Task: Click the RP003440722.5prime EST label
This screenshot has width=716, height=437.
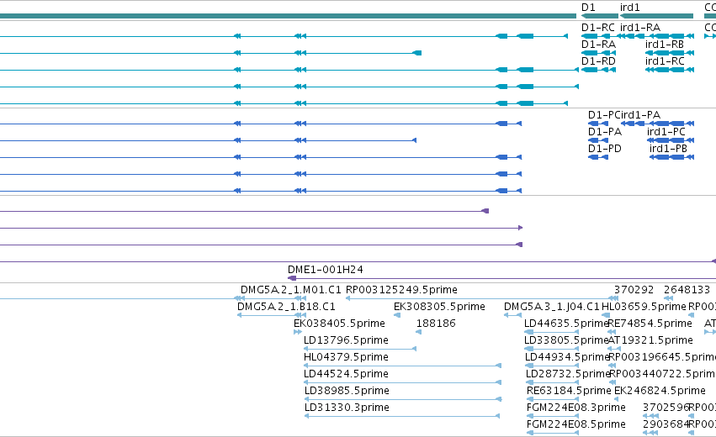Action: [662, 374]
